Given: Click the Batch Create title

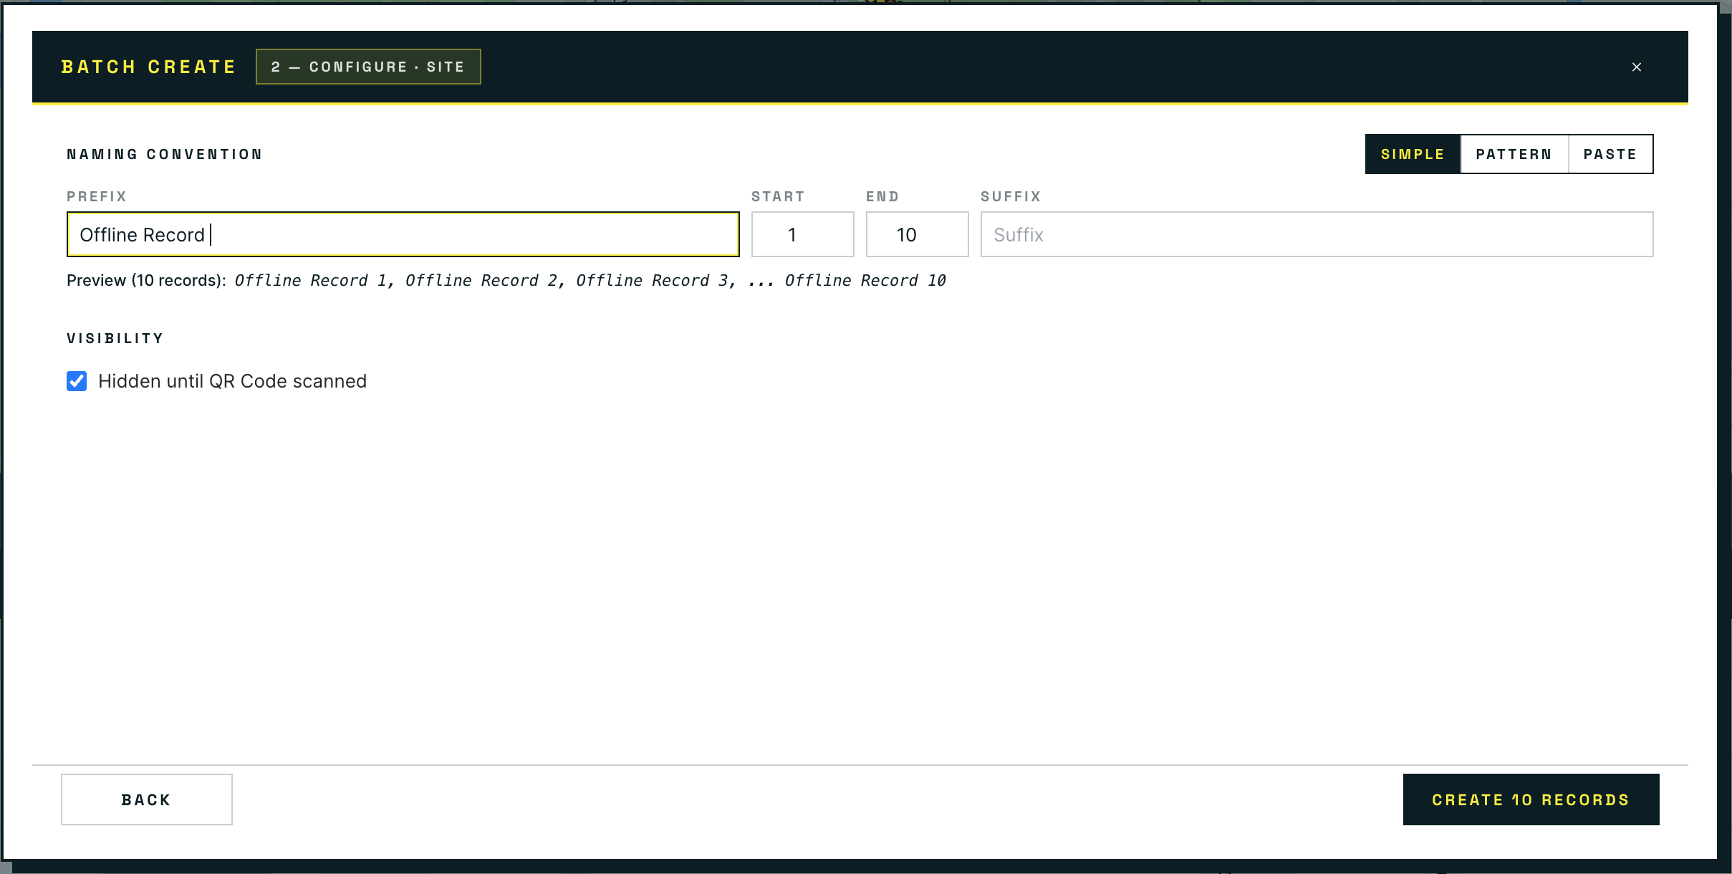Looking at the screenshot, I should [149, 67].
